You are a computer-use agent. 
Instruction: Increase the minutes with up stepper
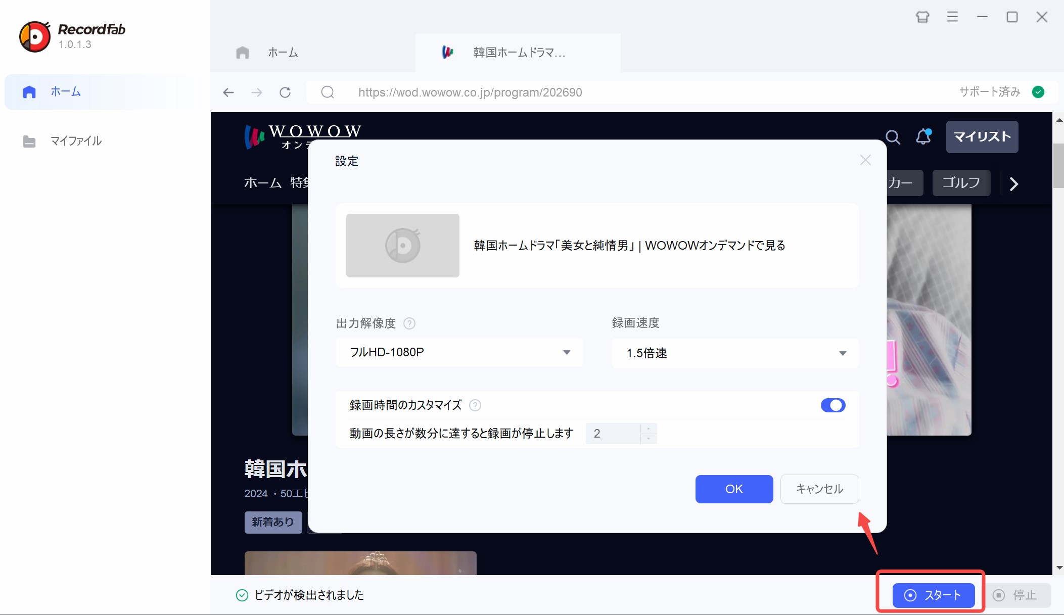pyautogui.click(x=649, y=429)
